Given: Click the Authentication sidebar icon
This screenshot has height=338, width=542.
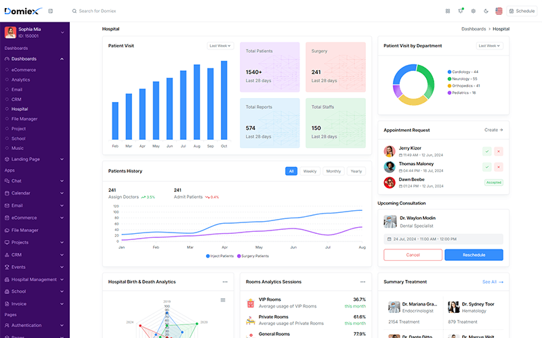Looking at the screenshot, I should tap(7, 325).
